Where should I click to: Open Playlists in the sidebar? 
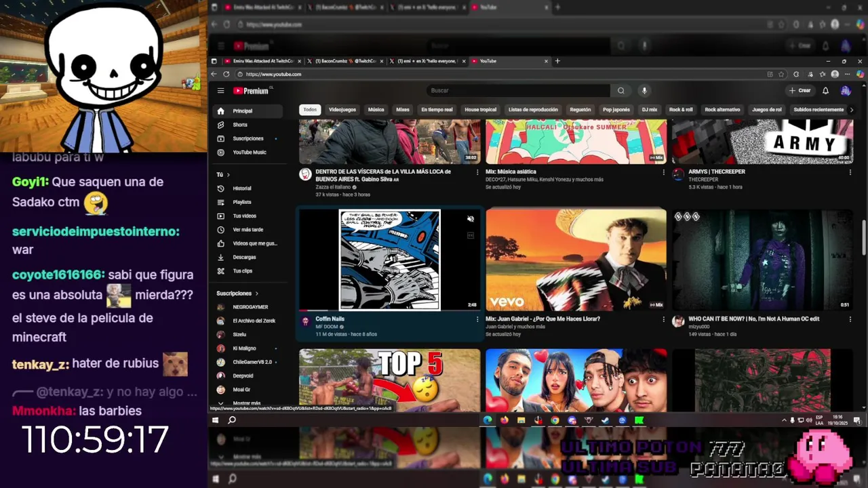click(248, 202)
